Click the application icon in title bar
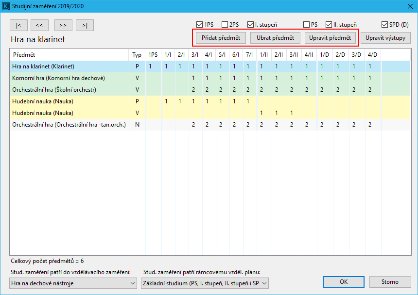The width and height of the screenshot is (418, 295). coord(6,6)
